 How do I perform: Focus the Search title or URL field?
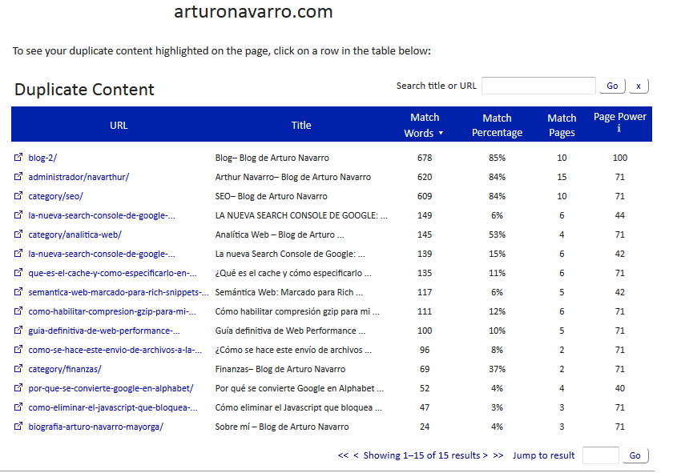point(538,86)
